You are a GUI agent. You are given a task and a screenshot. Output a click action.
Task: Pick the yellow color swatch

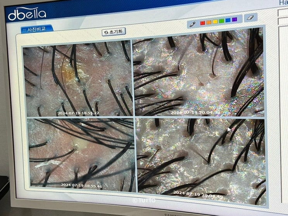pyautogui.click(x=215, y=21)
